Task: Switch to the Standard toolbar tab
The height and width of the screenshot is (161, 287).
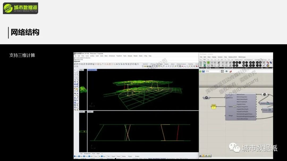Action: coord(146,64)
